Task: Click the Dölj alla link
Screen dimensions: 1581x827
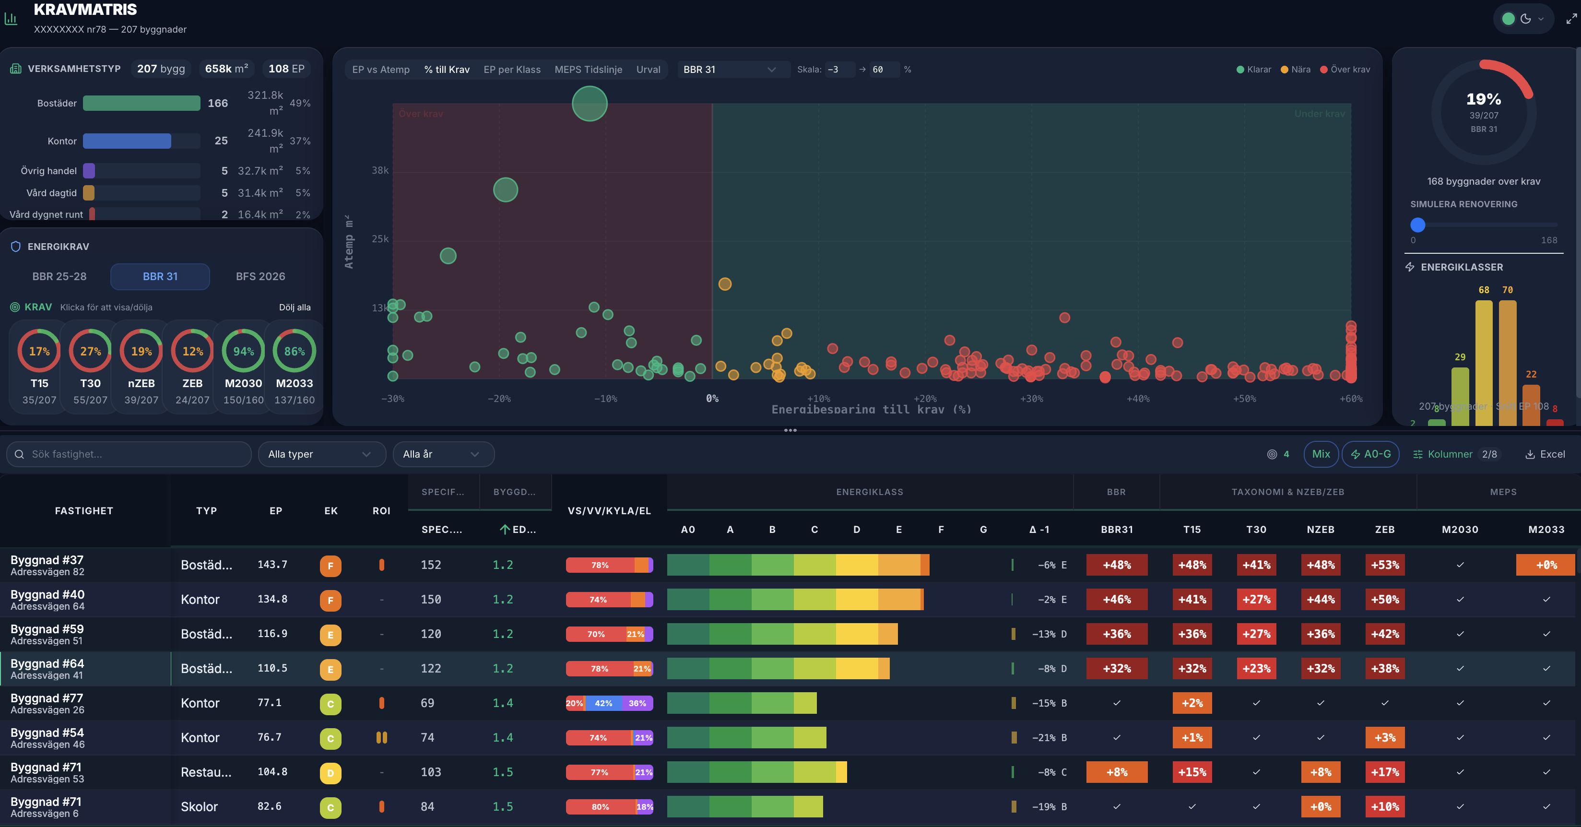Action: (295, 307)
